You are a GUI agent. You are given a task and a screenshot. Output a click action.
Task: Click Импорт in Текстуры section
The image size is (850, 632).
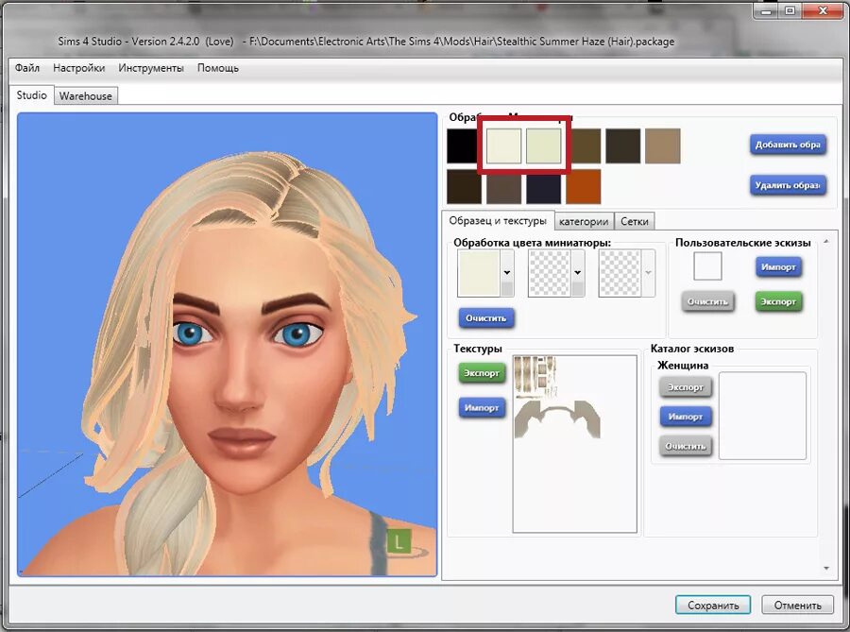482,407
